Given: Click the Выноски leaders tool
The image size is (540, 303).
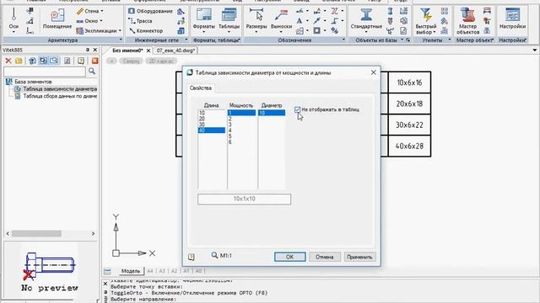Looking at the screenshot, I should point(281,19).
